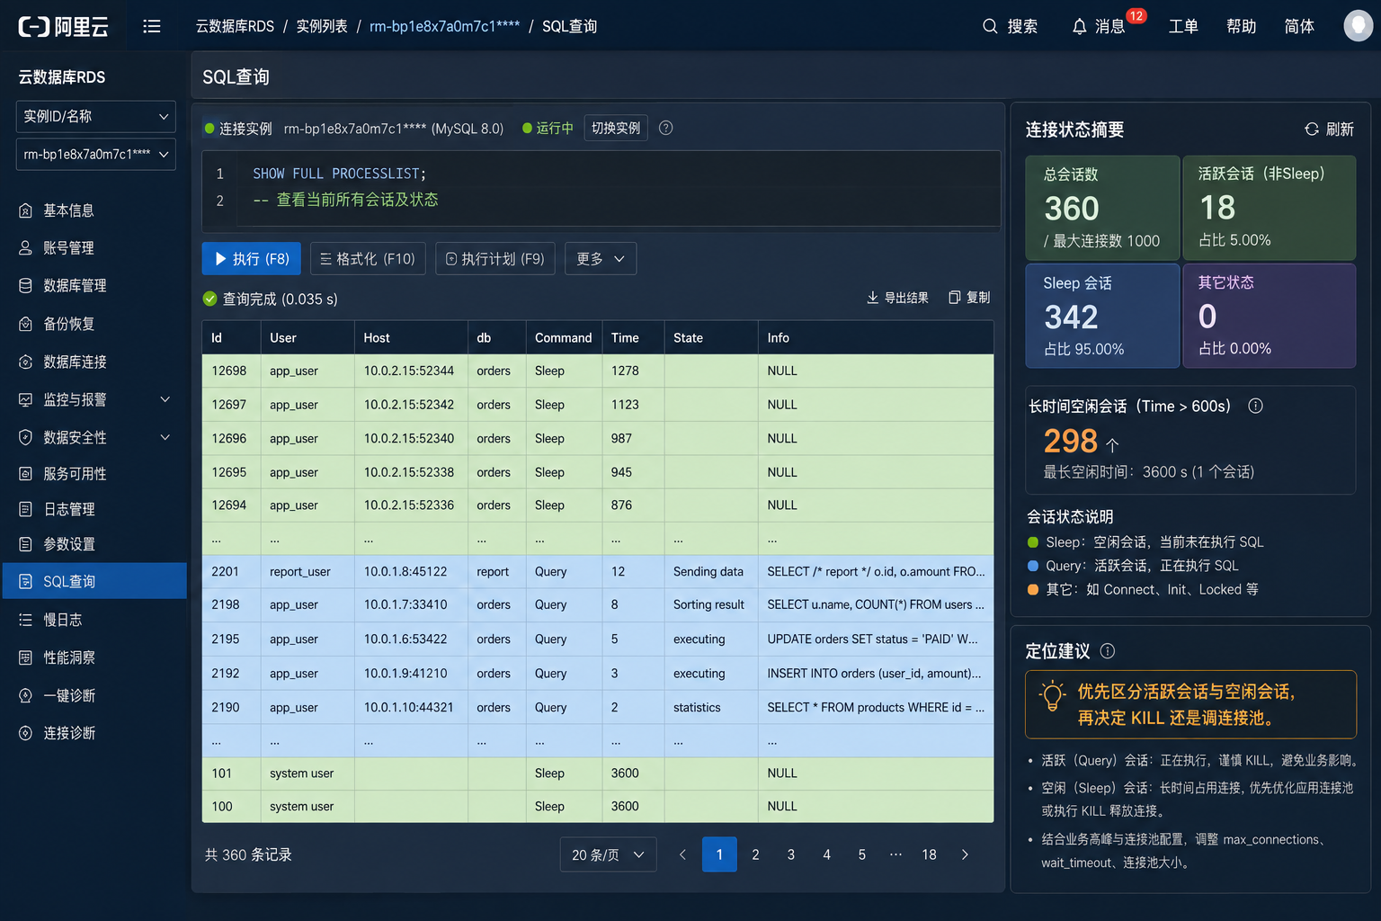Click page 1 button
Image resolution: width=1381 pixels, height=921 pixels.
tap(719, 854)
